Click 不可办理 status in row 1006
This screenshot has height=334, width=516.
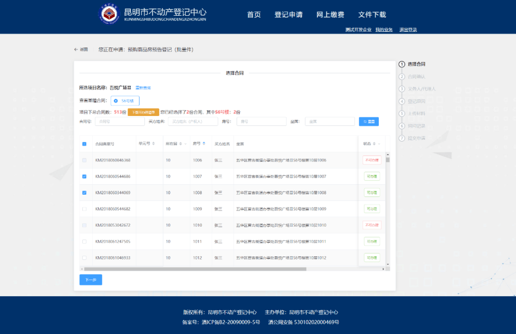(372, 160)
